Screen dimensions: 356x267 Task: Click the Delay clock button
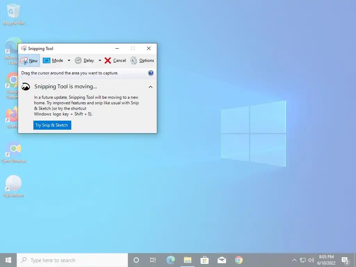pos(84,60)
